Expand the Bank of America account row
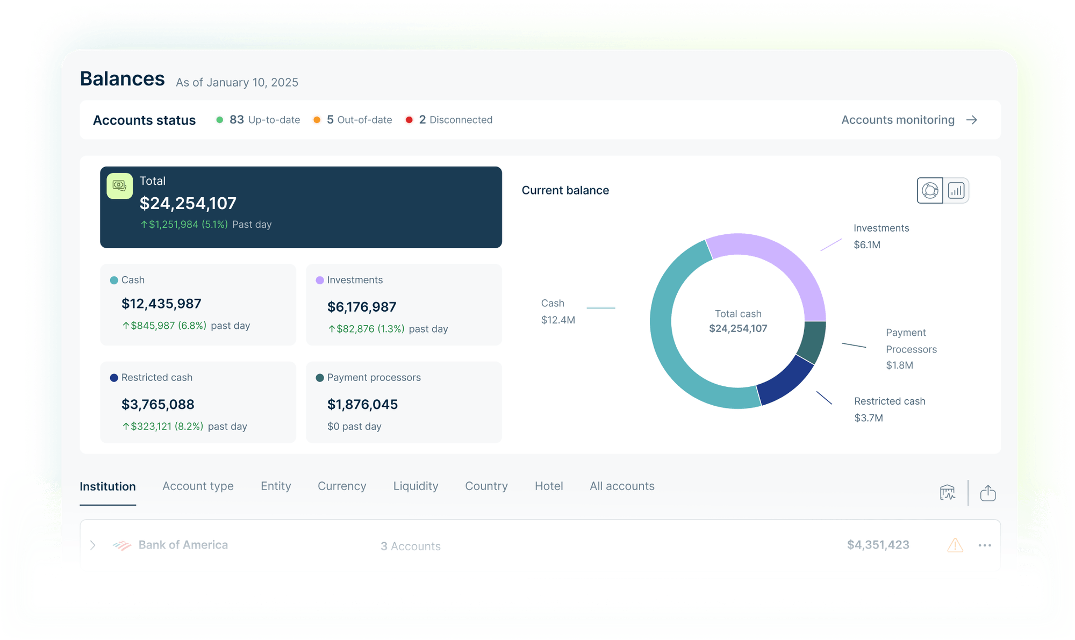Viewport: 1075px width, 640px height. coord(93,545)
